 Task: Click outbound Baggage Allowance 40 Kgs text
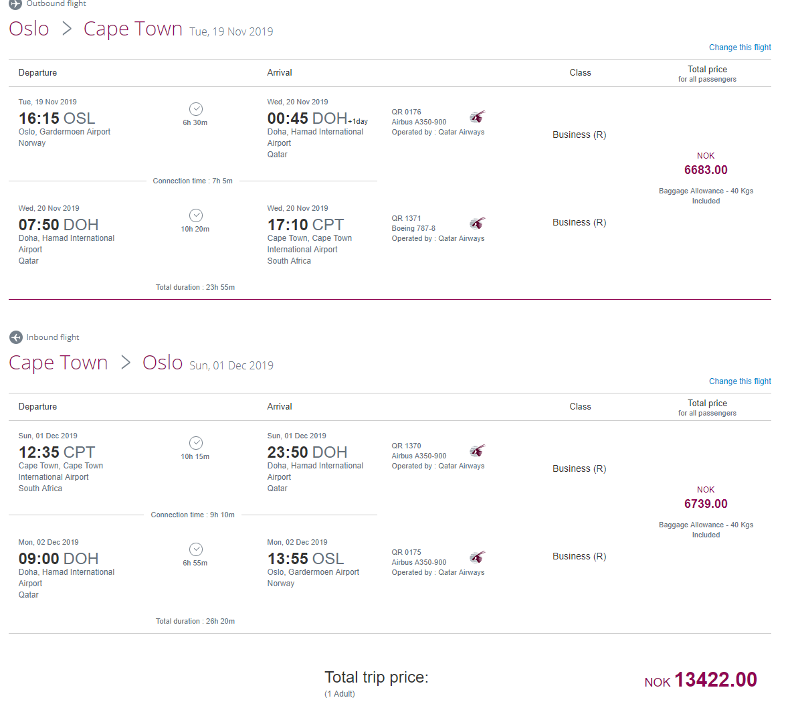706,196
